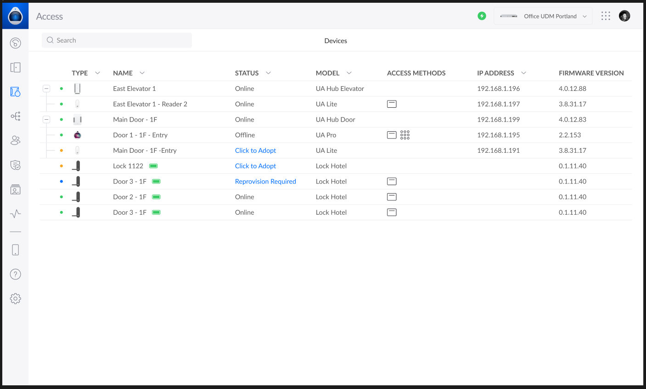Click the Reprovision Required link
646x389 pixels.
(x=265, y=182)
